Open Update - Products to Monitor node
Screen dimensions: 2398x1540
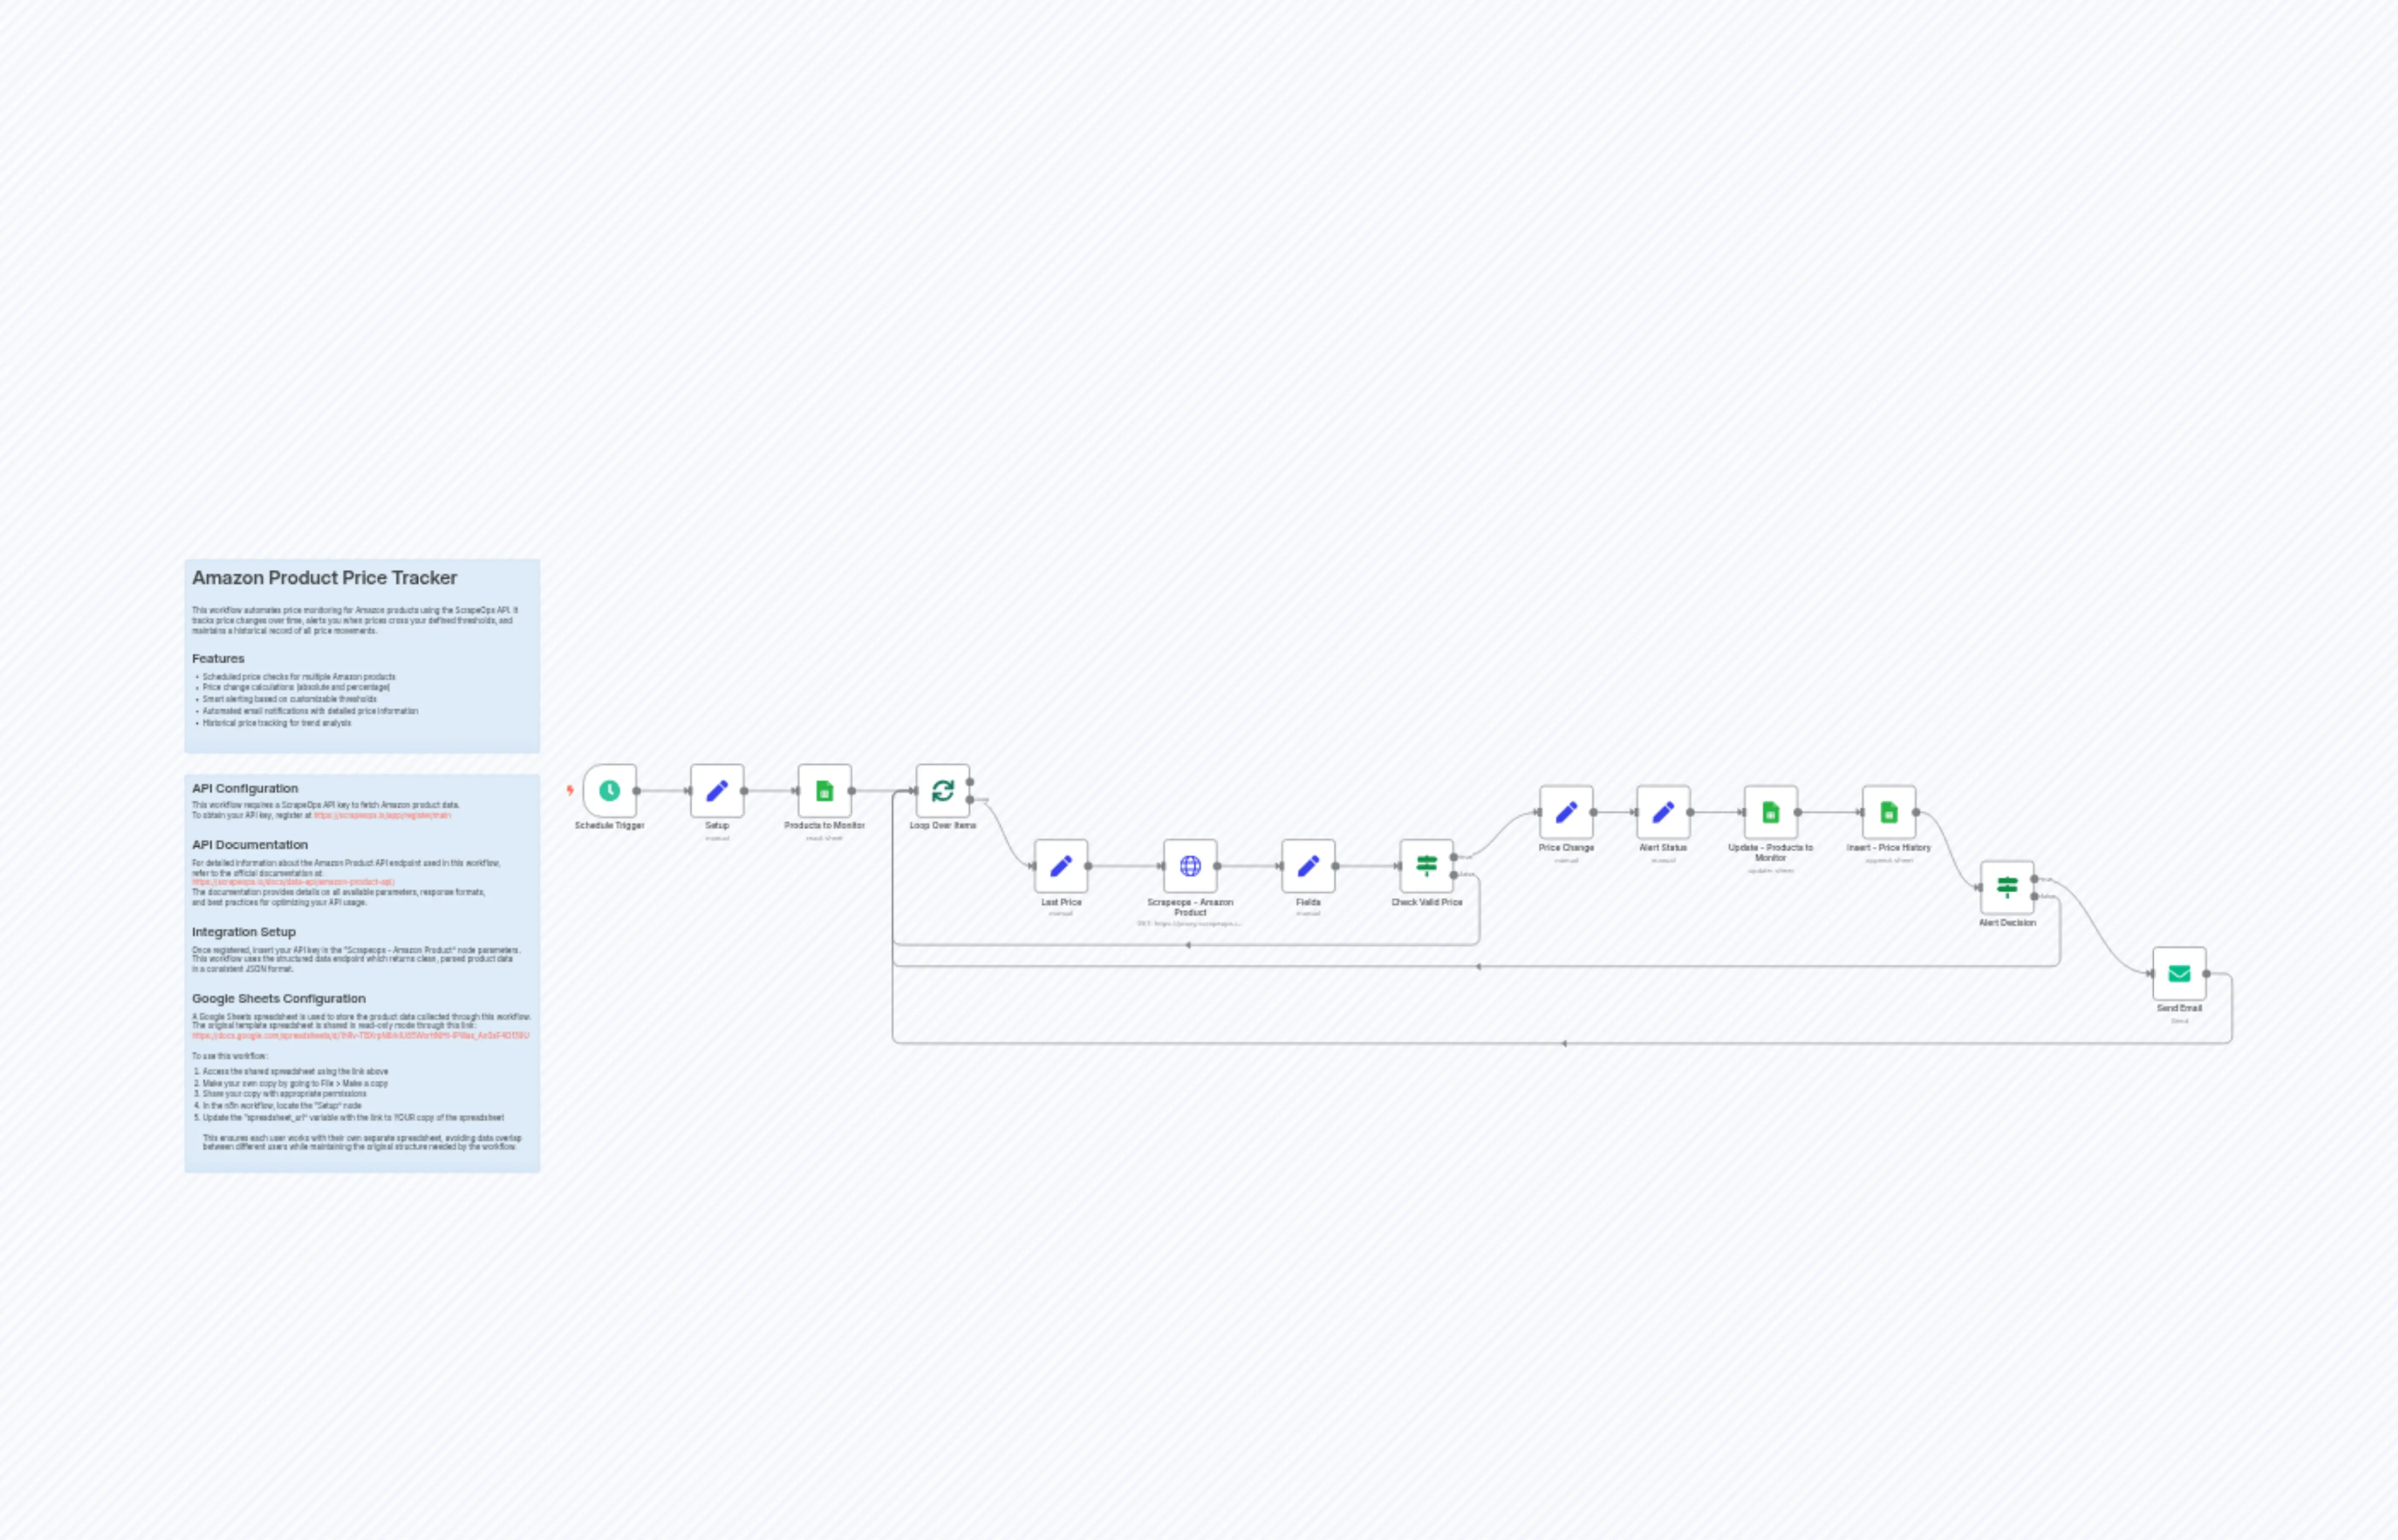coord(1771,812)
